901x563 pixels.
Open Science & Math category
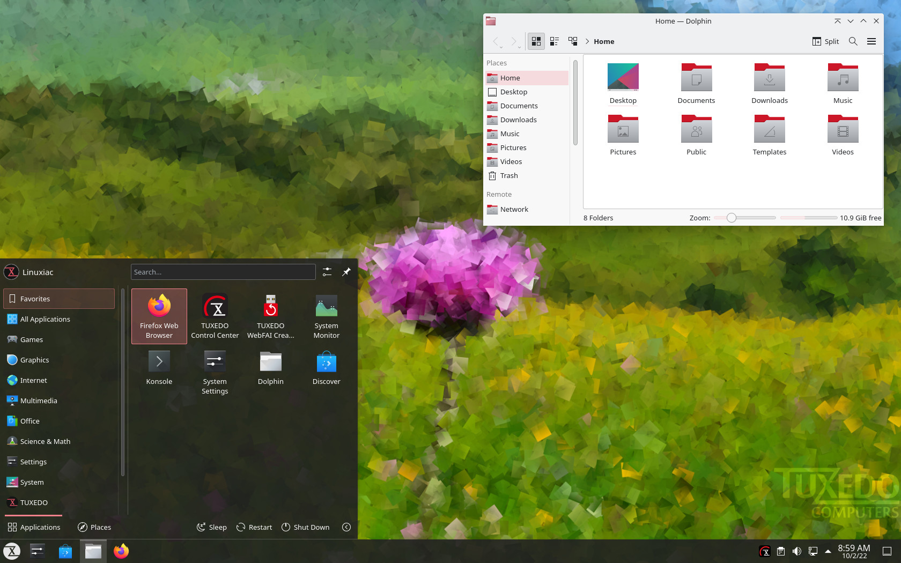[x=59, y=441]
